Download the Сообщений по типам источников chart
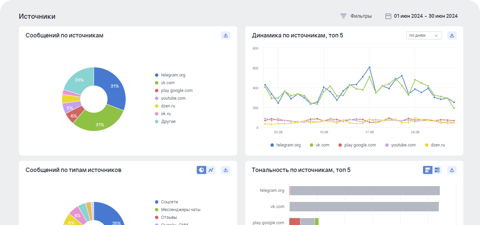Viewport: 480px width, 225px height. point(226,170)
